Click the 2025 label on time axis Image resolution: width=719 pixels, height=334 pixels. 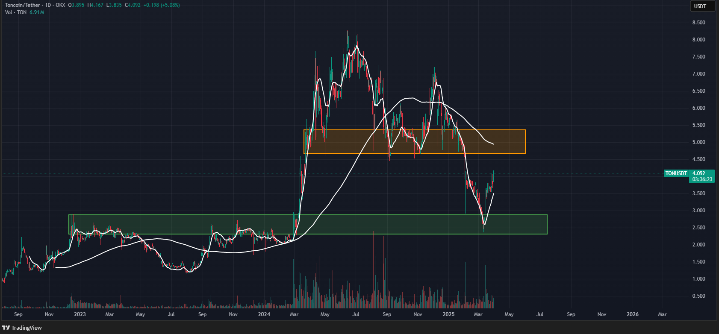point(448,314)
